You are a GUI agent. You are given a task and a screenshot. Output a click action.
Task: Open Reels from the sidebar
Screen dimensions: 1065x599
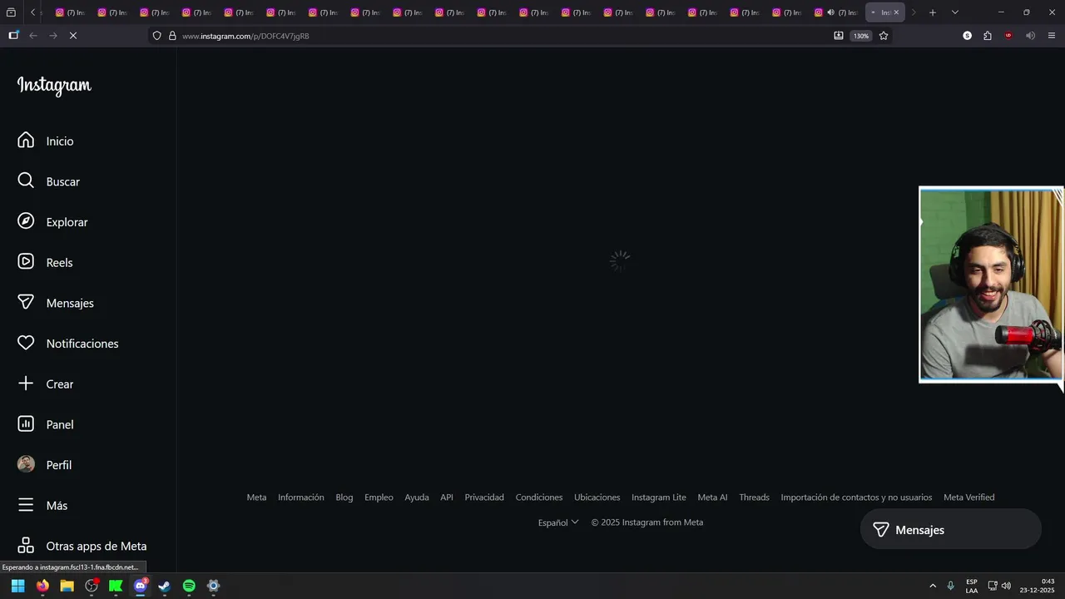(45, 262)
